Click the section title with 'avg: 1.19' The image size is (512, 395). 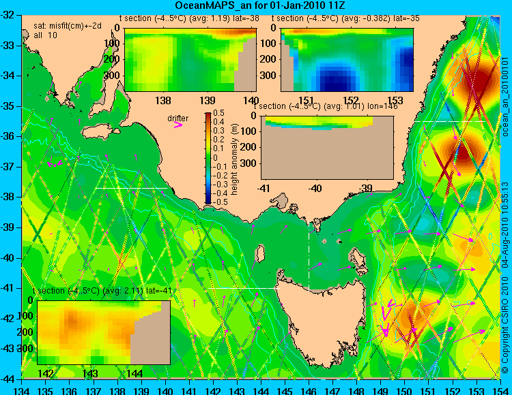point(189,18)
